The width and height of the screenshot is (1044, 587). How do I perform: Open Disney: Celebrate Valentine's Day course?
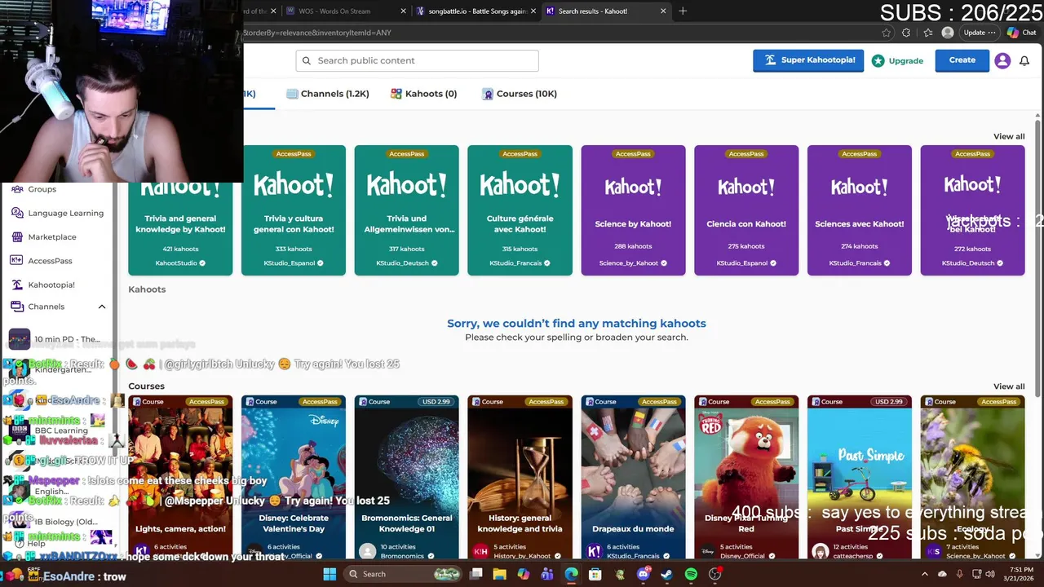point(294,477)
